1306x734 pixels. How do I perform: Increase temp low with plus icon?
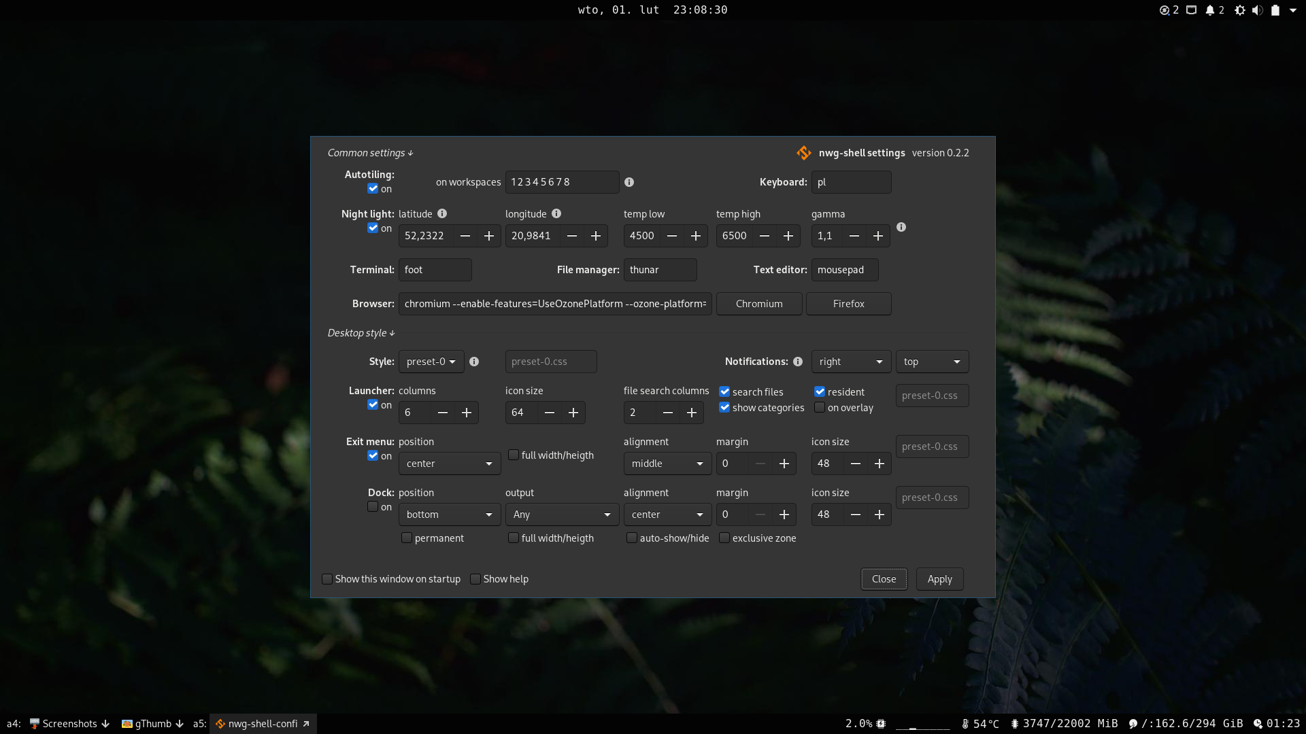[696, 236]
